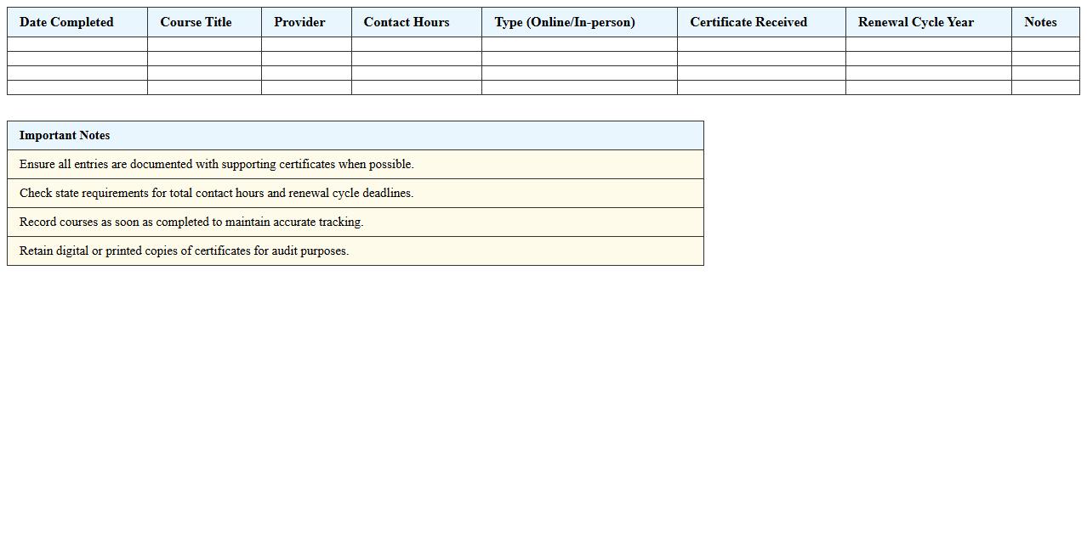Select the note about state requirements
1087x552 pixels.
355,193
